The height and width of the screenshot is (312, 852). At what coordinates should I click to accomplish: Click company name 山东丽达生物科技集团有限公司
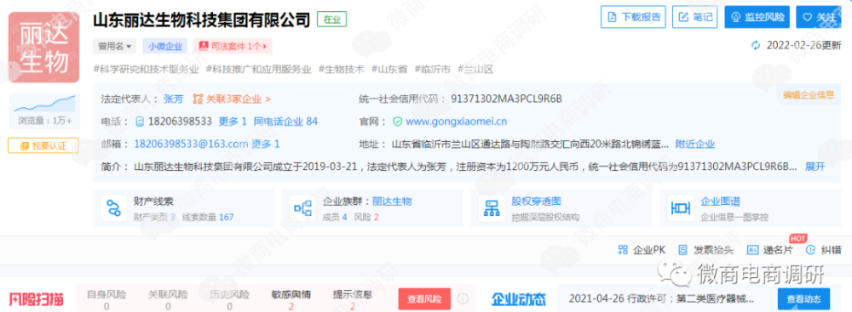click(x=202, y=20)
